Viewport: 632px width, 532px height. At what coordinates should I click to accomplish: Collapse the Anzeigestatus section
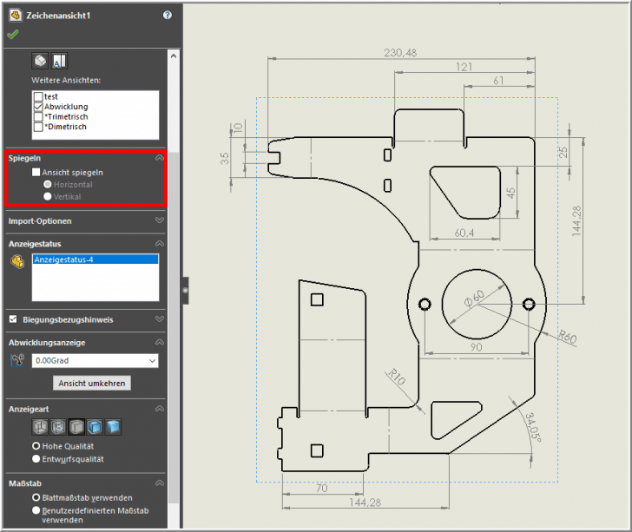(x=160, y=243)
